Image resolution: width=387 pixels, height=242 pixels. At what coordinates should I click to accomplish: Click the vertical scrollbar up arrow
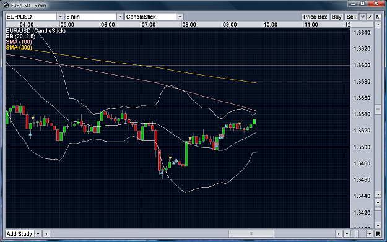coord(378,25)
